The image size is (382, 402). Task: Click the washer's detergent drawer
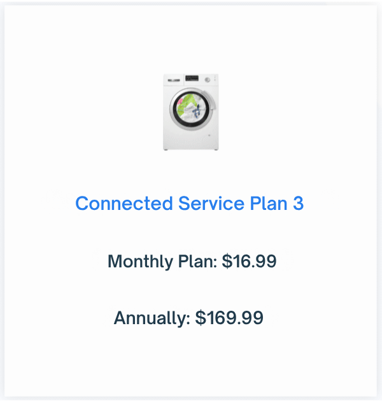(174, 80)
